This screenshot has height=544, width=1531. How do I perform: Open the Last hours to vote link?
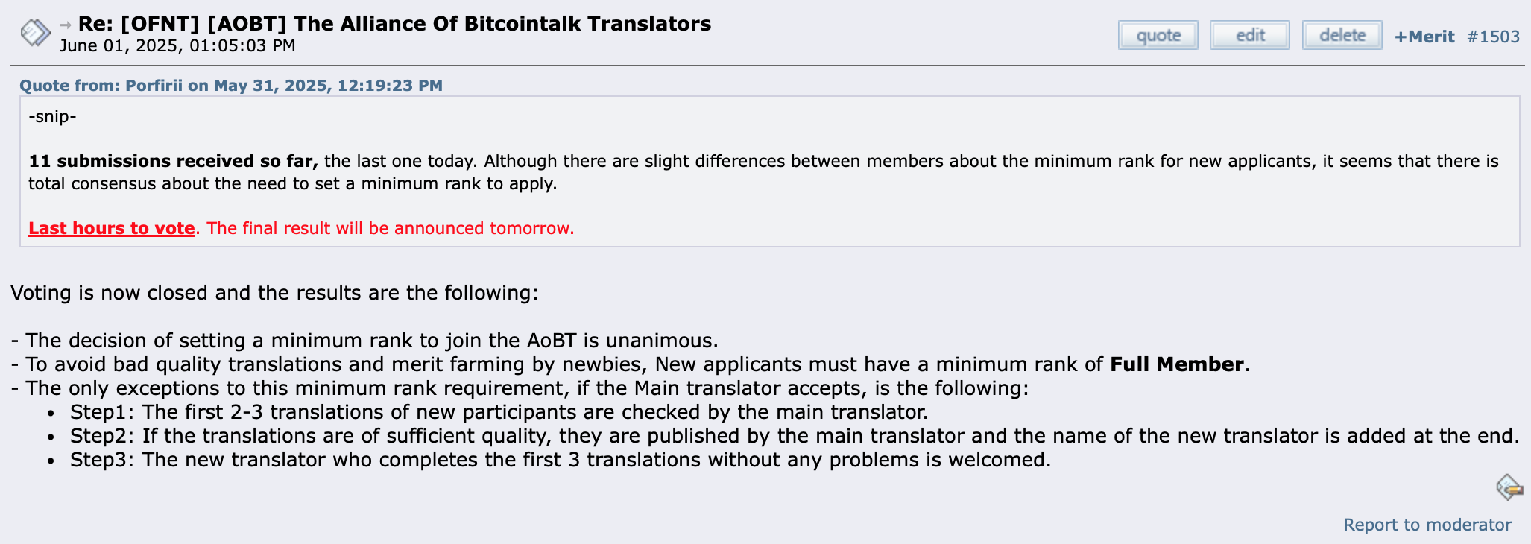point(112,228)
